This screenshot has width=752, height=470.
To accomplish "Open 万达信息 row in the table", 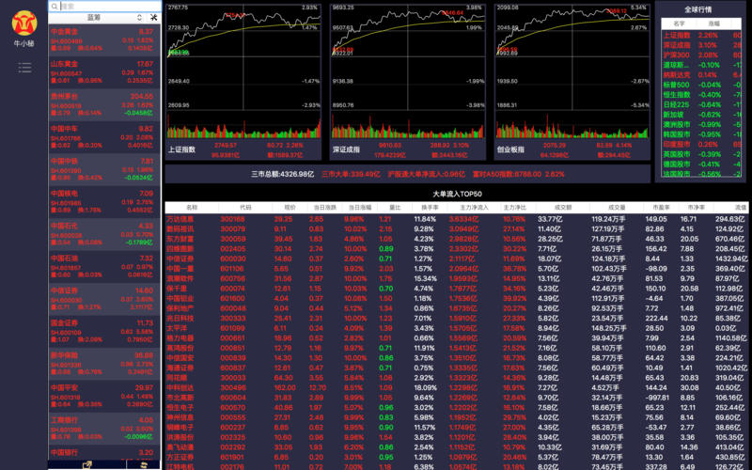I will tap(193, 219).
